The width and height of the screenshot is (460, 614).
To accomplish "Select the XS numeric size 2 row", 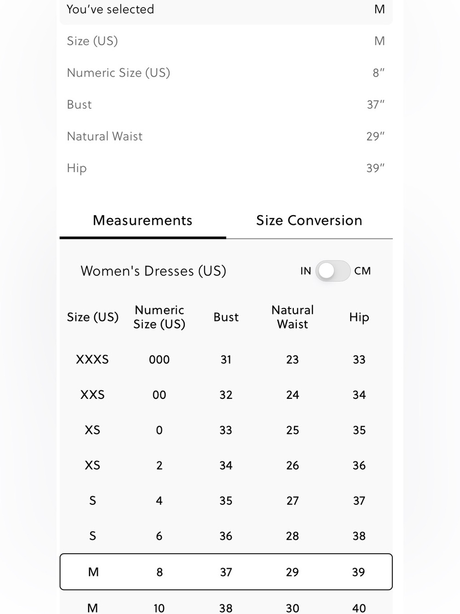I will tap(226, 465).
